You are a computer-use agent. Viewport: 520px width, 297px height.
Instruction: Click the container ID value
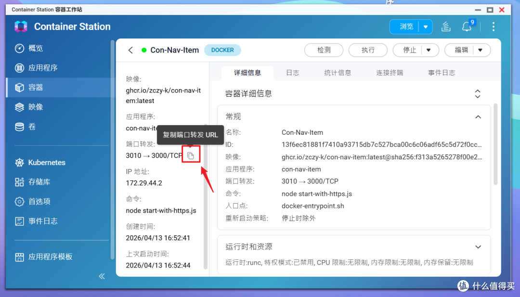(x=382, y=144)
